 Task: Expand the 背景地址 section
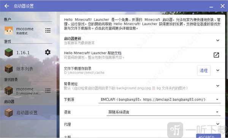[218, 86]
